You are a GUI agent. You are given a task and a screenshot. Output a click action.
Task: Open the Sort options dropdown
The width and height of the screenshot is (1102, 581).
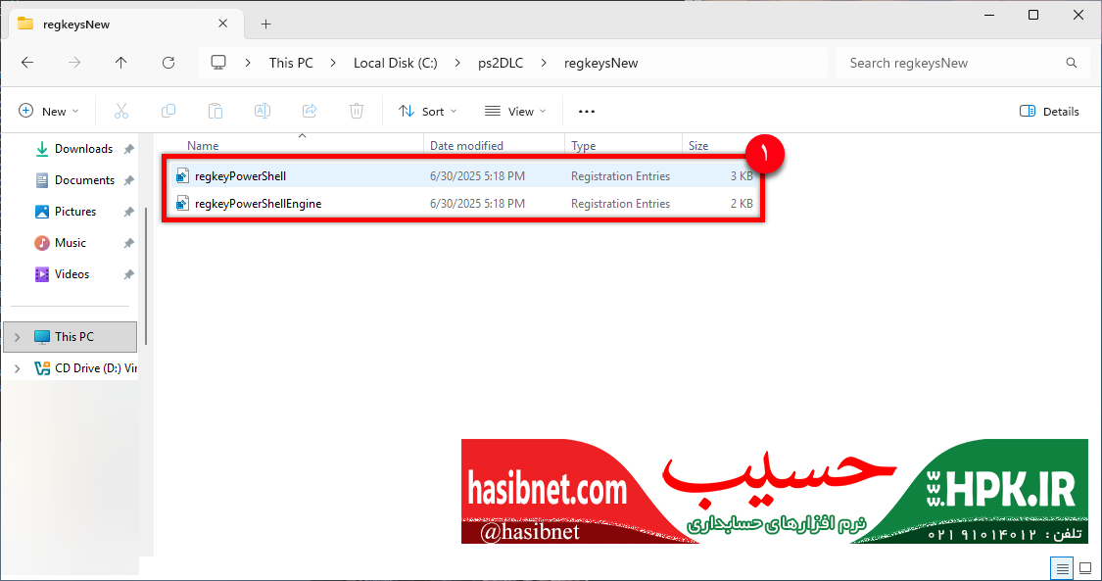[428, 111]
